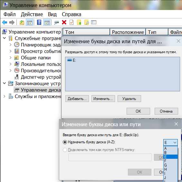Viewport: 182px width, 182px height.
Task: Choose letter G in dropdown list
Action: pyautogui.click(x=170, y=165)
